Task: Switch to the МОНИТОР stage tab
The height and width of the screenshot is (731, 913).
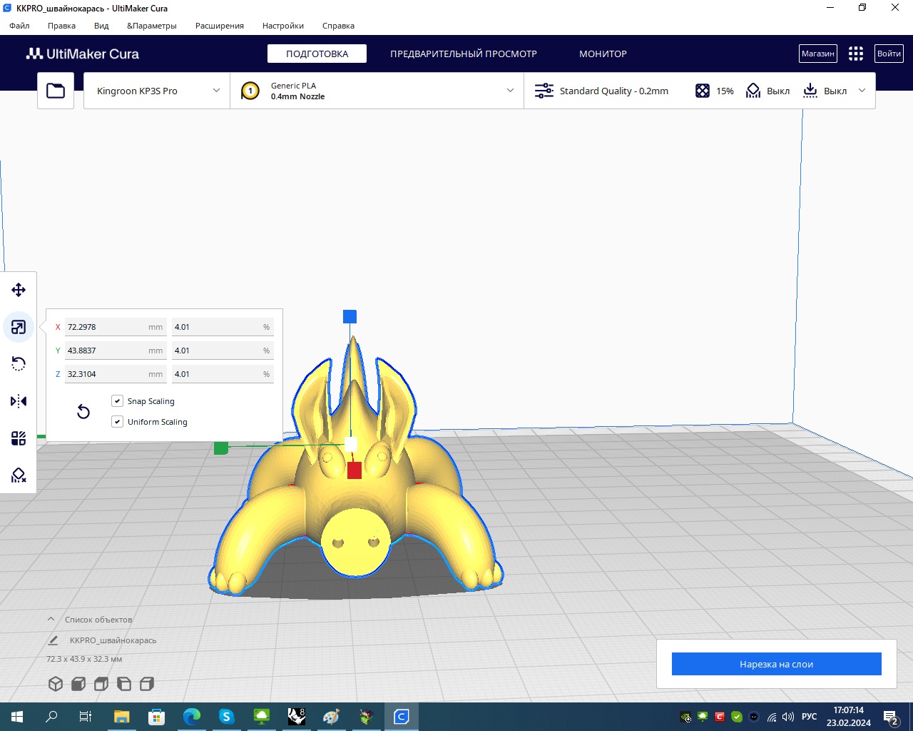Action: click(x=603, y=54)
